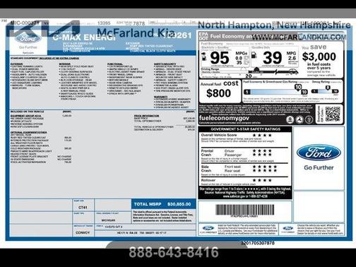Click the Ford Protect logo at sticker bottom

coord(208,229)
